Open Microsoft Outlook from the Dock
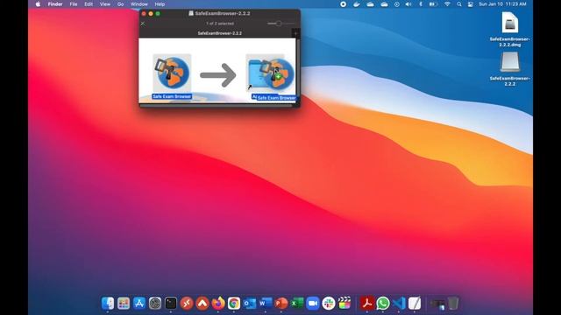 click(249, 304)
